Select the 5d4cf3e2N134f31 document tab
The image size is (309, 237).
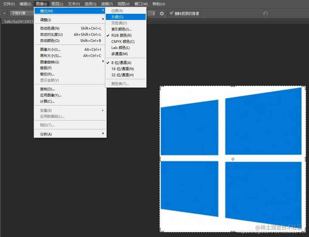18,21
